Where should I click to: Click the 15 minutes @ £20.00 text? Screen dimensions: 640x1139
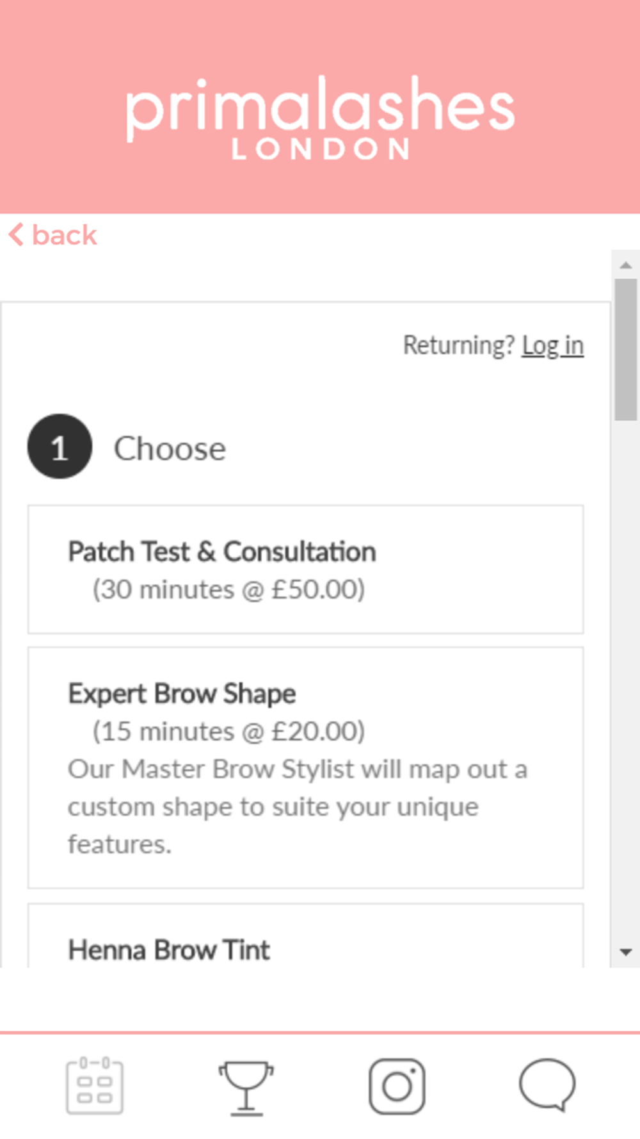(x=228, y=731)
